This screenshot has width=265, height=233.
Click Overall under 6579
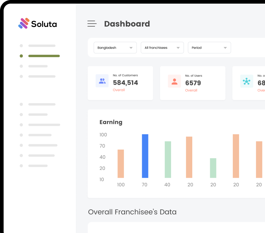191,90
